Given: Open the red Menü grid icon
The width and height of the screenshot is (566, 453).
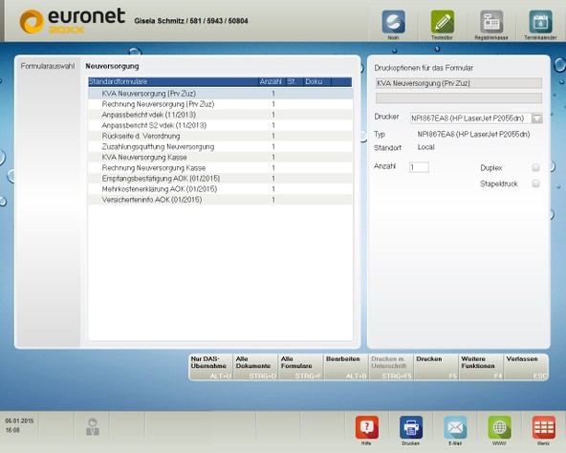Looking at the screenshot, I should [544, 427].
